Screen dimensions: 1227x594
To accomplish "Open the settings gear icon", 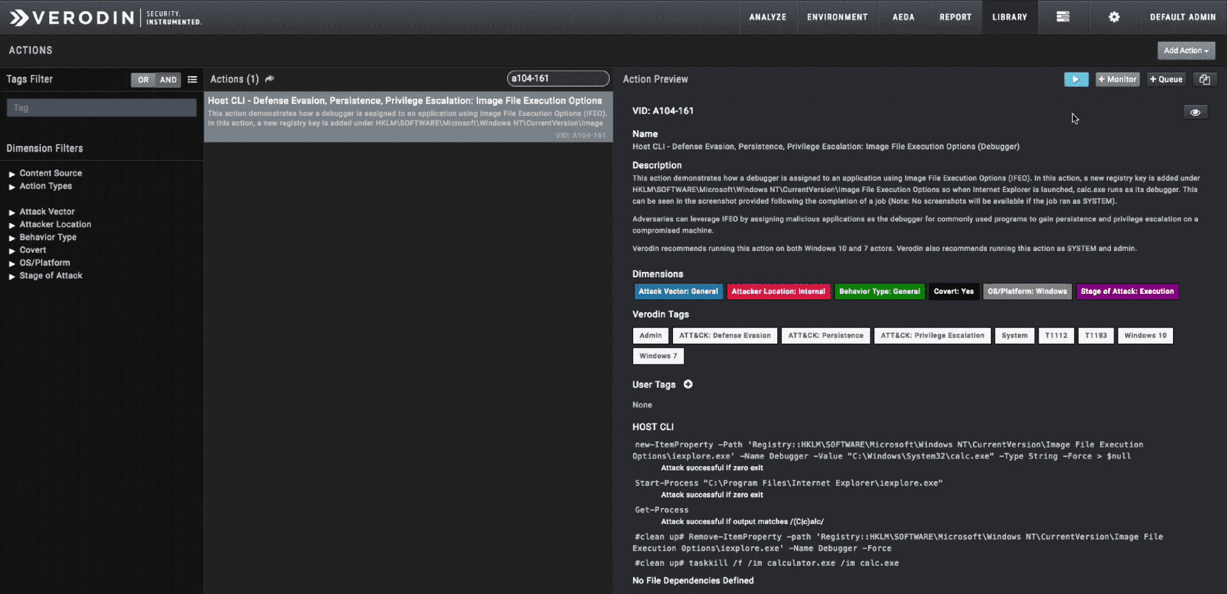I will (1114, 17).
